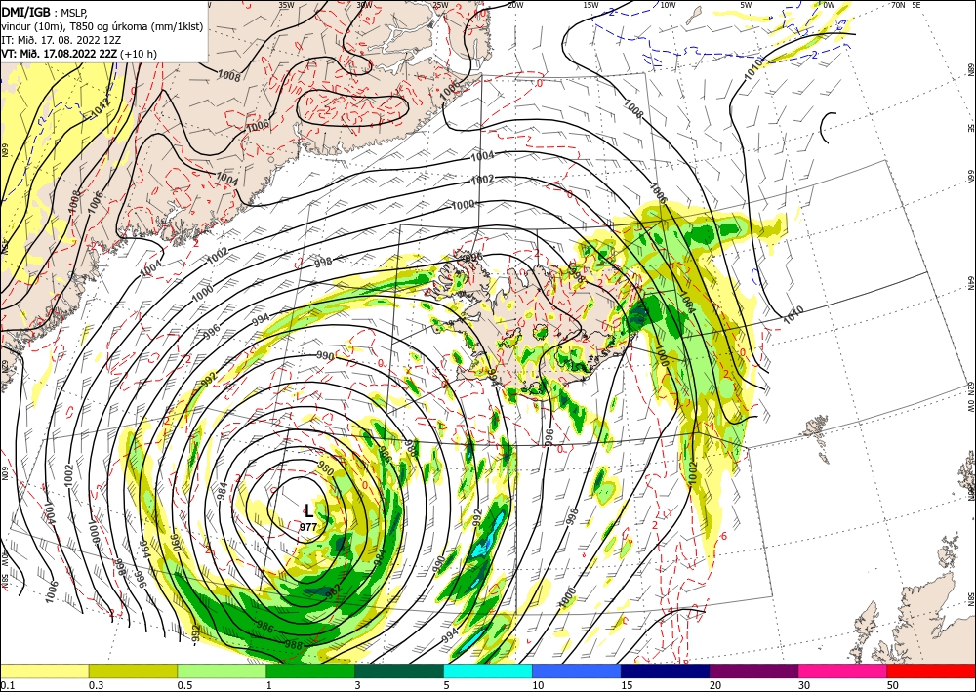
Task: Click the '0.1' legend scale label
Action: coord(7,685)
